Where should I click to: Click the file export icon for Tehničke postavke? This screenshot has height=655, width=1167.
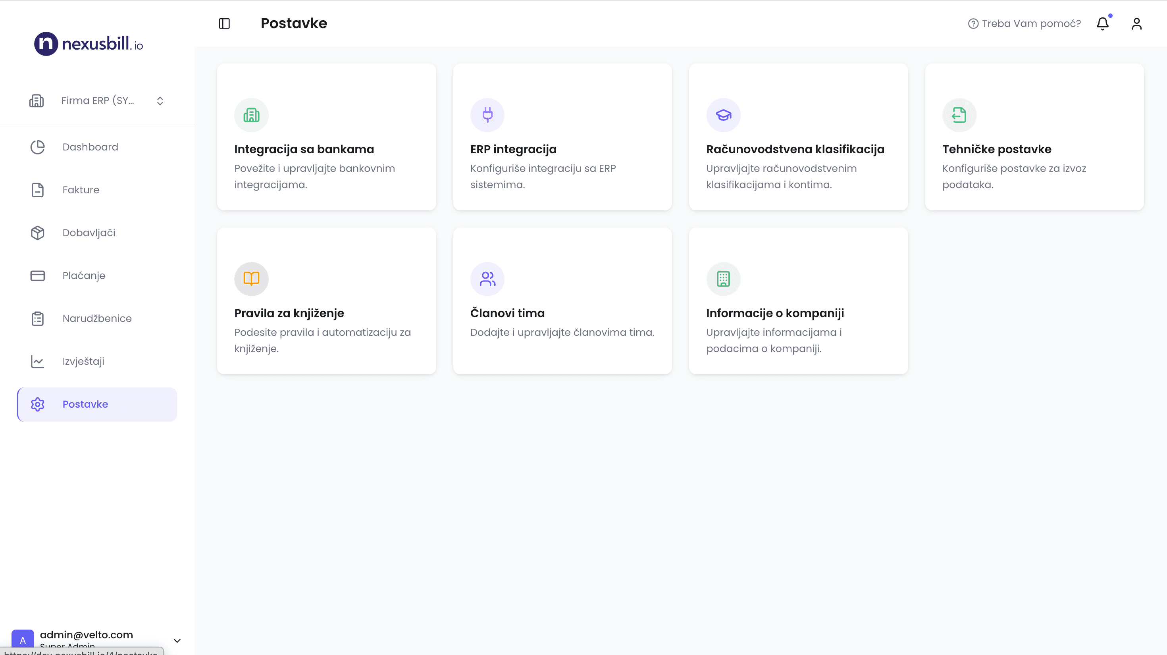[x=959, y=115]
